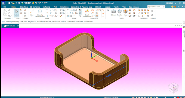The height and width of the screenshot is (98, 185).
Task: Click the Save icon in quick access toolbar
Action: (19, 3)
